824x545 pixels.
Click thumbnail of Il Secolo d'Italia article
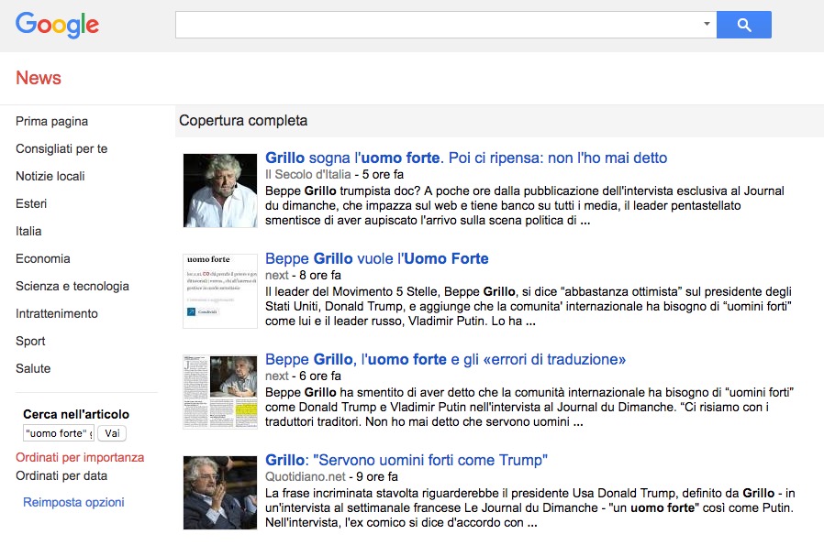tap(220, 191)
